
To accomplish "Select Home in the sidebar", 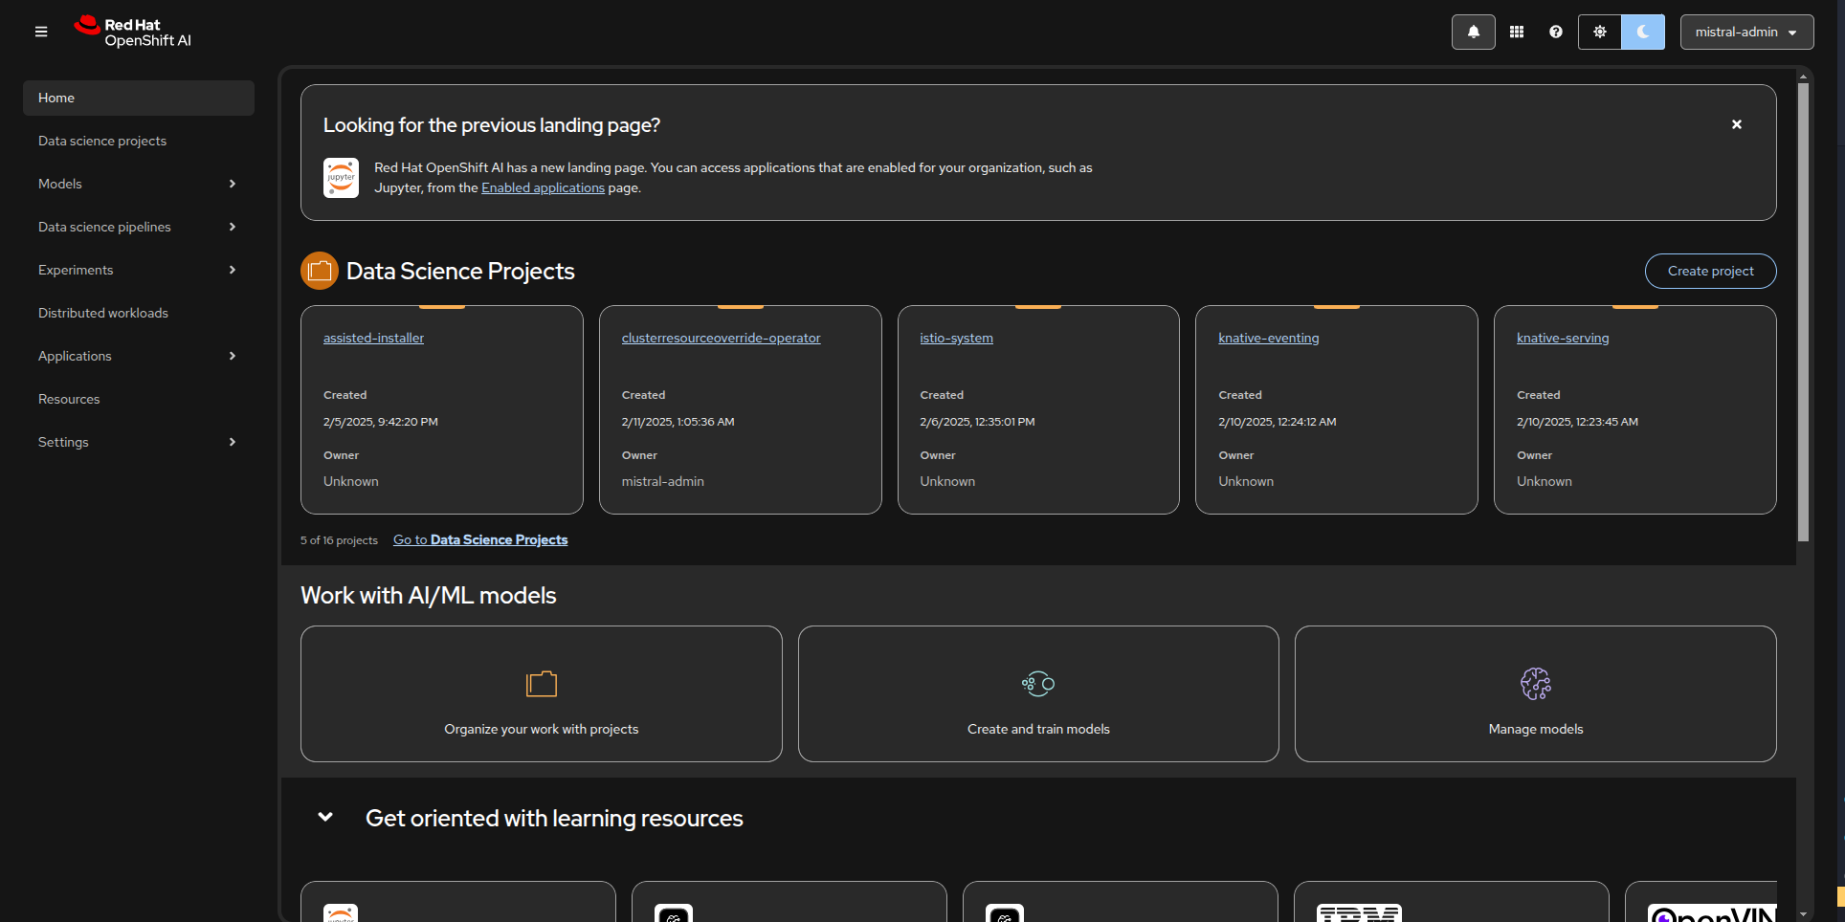I will click(139, 98).
